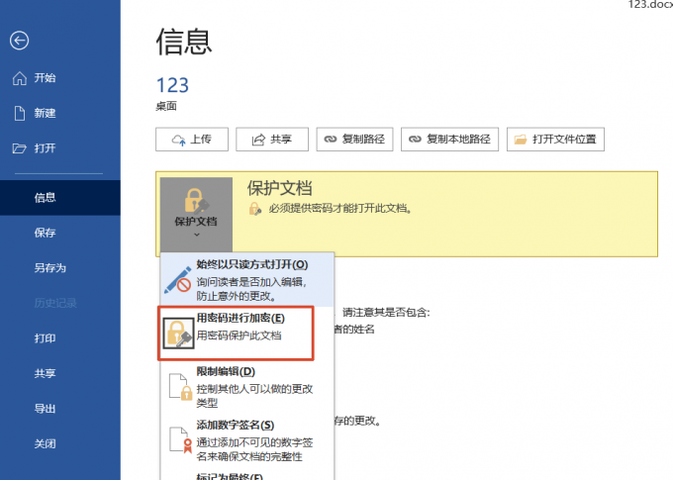Open 打印 in the sidebar
The width and height of the screenshot is (673, 480).
(60, 338)
